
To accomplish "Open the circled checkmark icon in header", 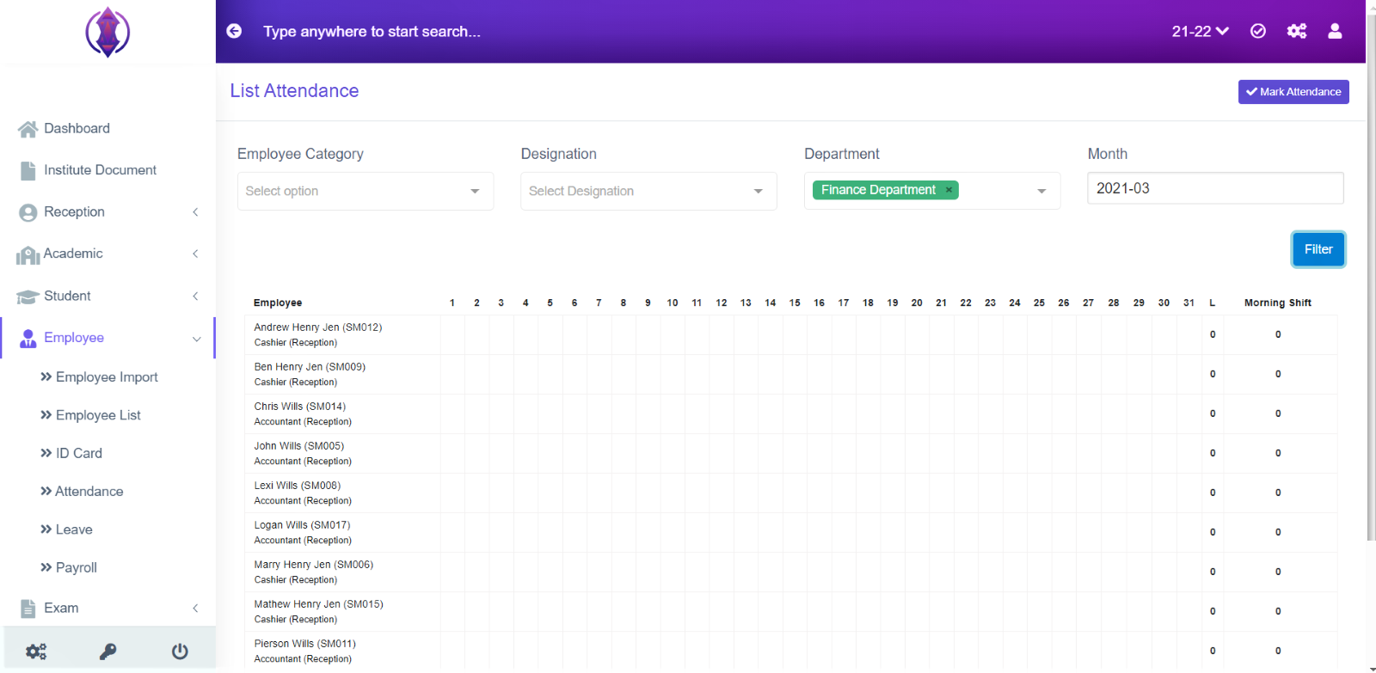I will click(x=1258, y=31).
